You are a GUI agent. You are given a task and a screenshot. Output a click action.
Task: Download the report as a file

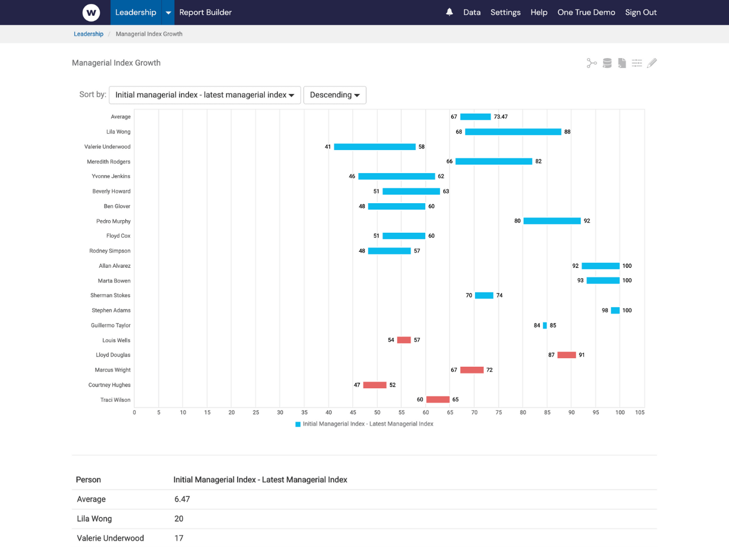622,62
